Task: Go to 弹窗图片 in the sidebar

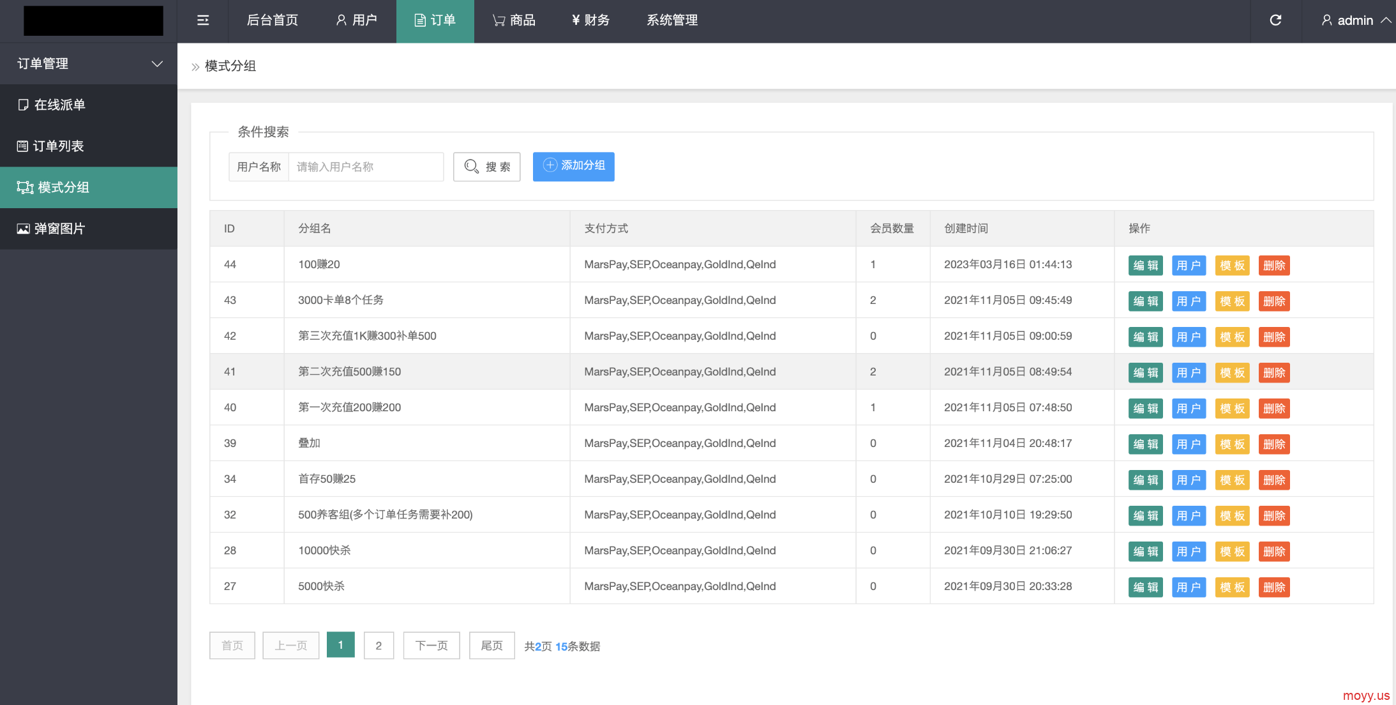Action: [x=89, y=229]
